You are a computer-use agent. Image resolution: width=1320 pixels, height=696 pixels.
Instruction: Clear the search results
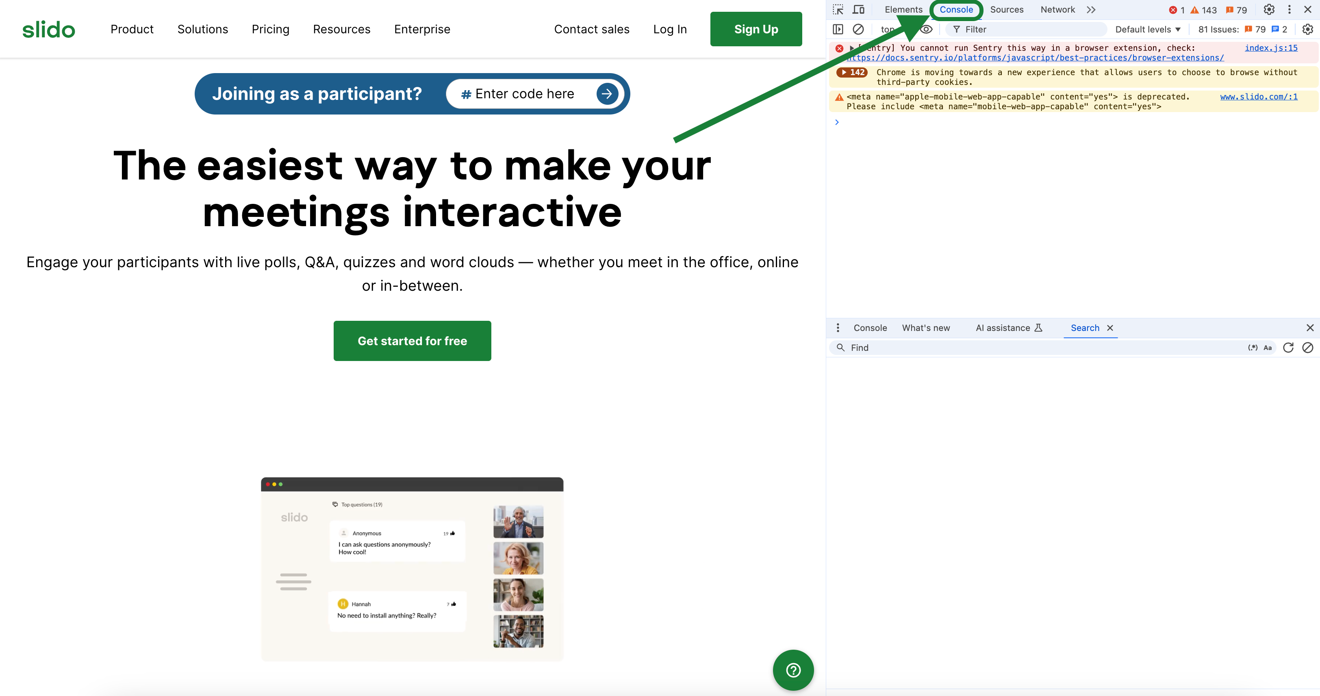pyautogui.click(x=1308, y=348)
